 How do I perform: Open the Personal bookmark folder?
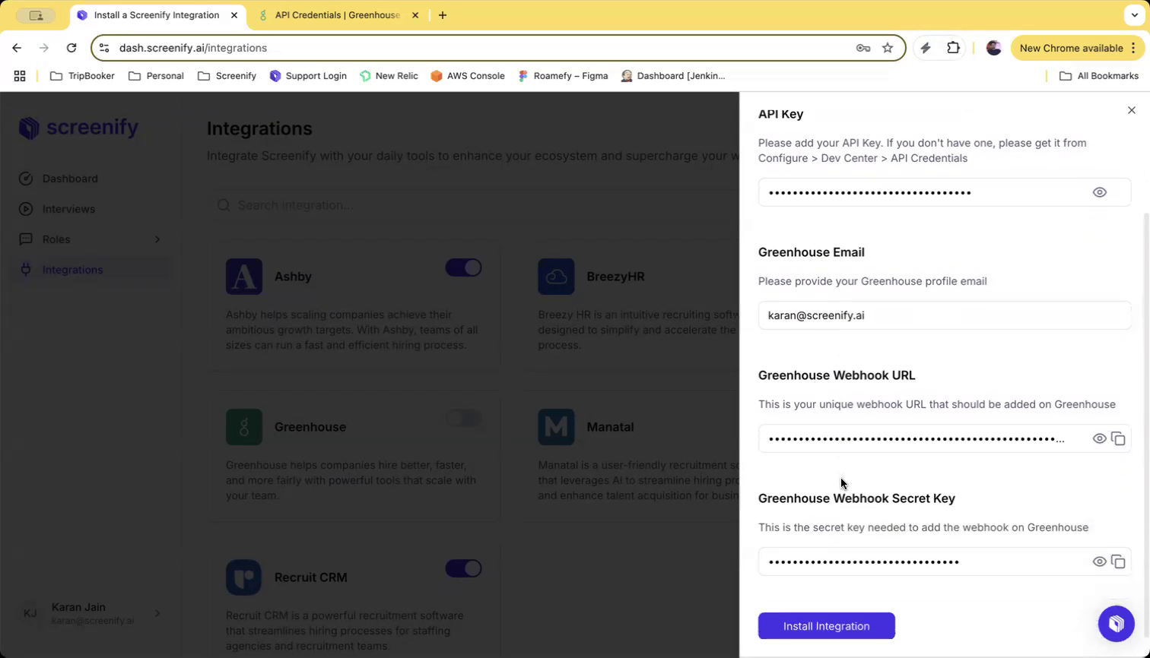point(156,76)
